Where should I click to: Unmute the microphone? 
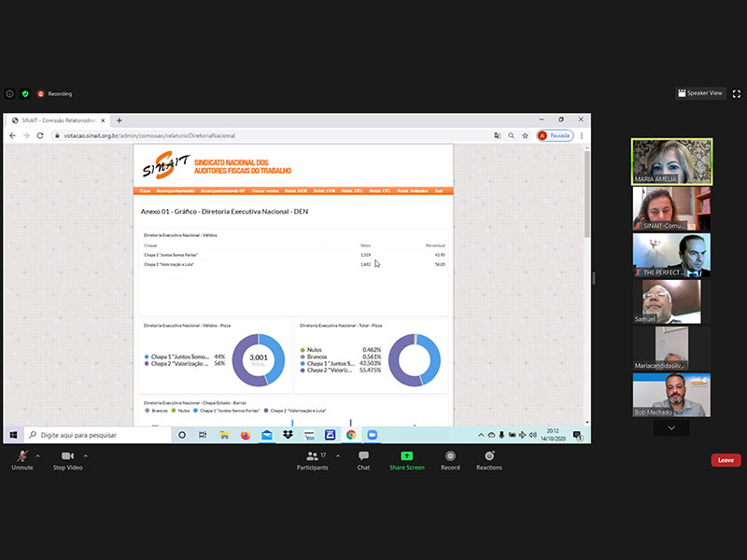click(21, 459)
